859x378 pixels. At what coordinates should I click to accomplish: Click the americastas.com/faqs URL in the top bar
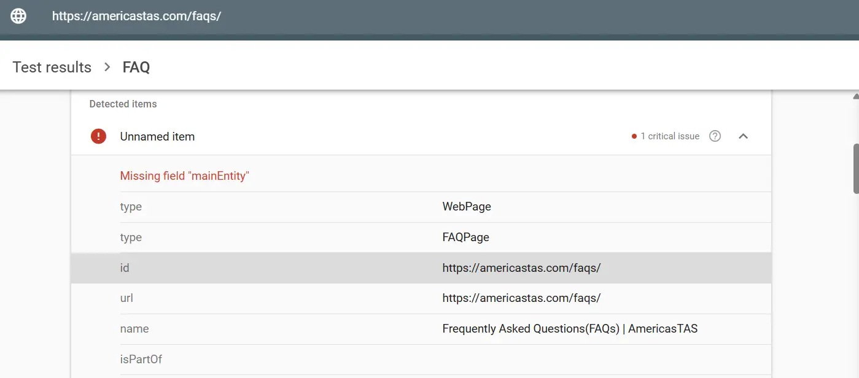coord(136,16)
